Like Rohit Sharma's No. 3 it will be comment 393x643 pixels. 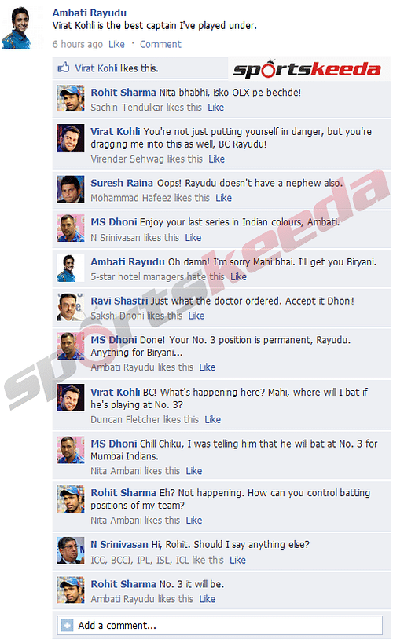tap(207, 599)
